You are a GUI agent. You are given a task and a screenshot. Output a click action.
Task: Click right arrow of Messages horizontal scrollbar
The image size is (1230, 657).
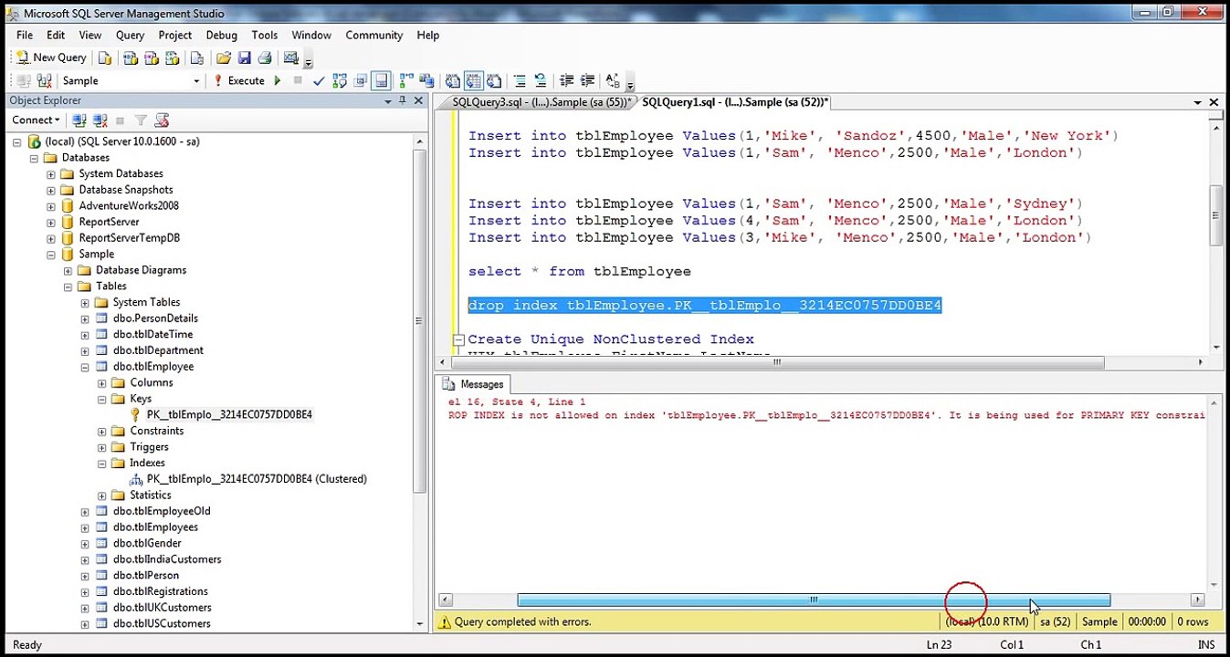point(1197,600)
